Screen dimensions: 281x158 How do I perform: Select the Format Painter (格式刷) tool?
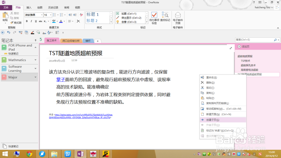point(16,22)
